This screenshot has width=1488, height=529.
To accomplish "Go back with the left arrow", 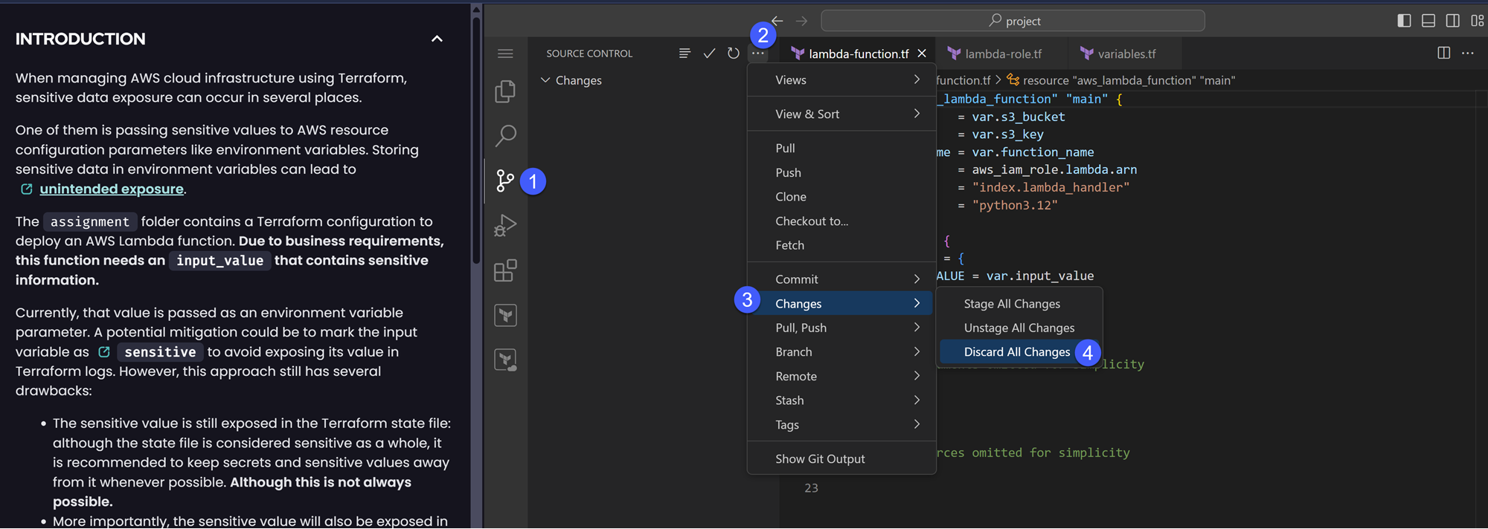I will tap(777, 21).
